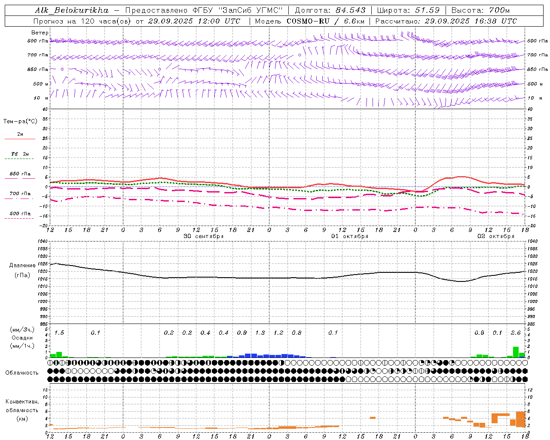The height and width of the screenshot is (440, 550).
Task: Click the longitude value Долгота: 84.543
Action: pyautogui.click(x=330, y=10)
